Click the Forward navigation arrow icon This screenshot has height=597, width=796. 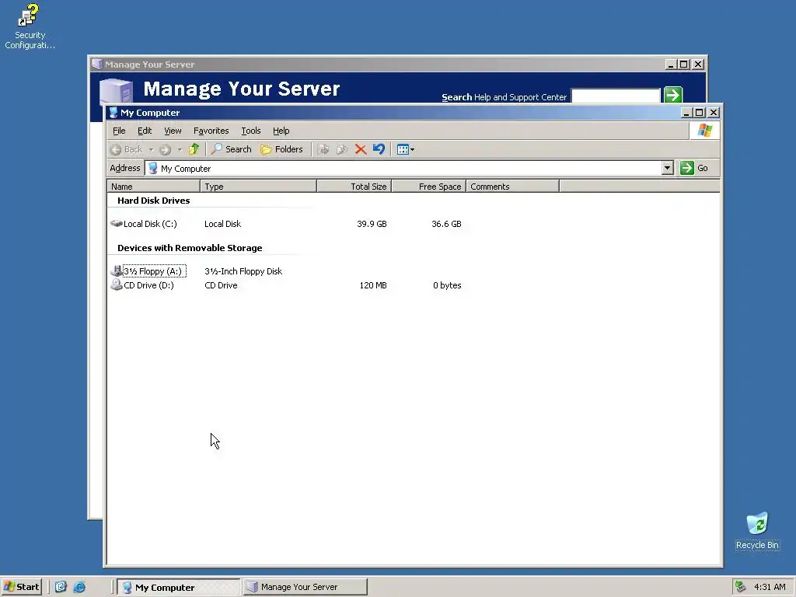(x=165, y=149)
